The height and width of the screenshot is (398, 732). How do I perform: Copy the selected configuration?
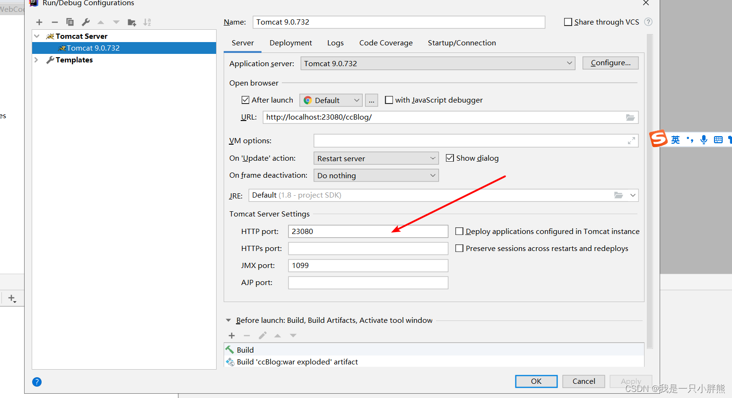pyautogui.click(x=70, y=22)
